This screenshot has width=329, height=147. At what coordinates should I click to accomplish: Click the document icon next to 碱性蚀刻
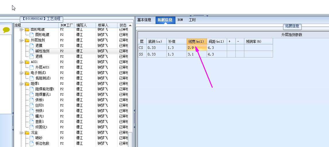point(32,51)
